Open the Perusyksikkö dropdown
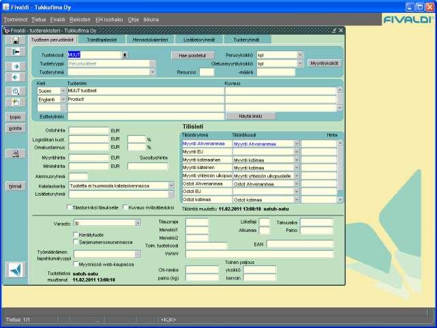This screenshot has height=328, width=437. pyautogui.click(x=300, y=55)
